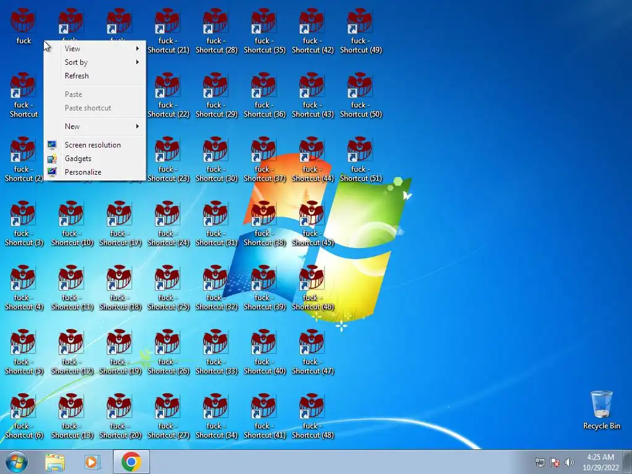The image size is (632, 474).
Task: Open Windows Explorer from the taskbar
Action: click(x=55, y=462)
